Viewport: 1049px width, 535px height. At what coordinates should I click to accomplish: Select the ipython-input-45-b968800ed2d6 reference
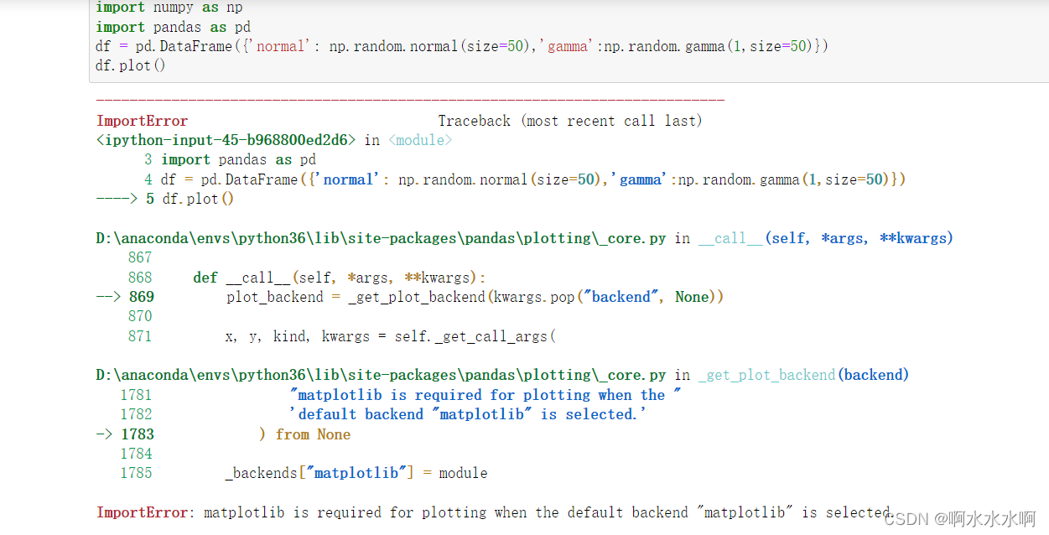tap(226, 140)
